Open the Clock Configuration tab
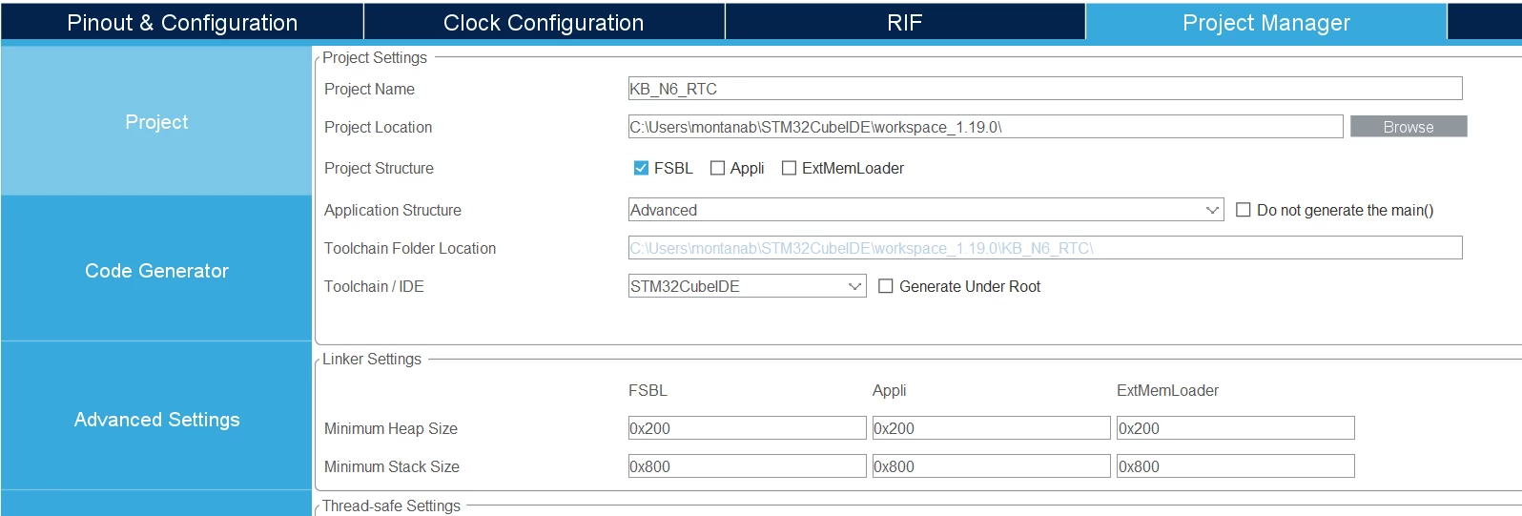1522x516 pixels. click(544, 22)
